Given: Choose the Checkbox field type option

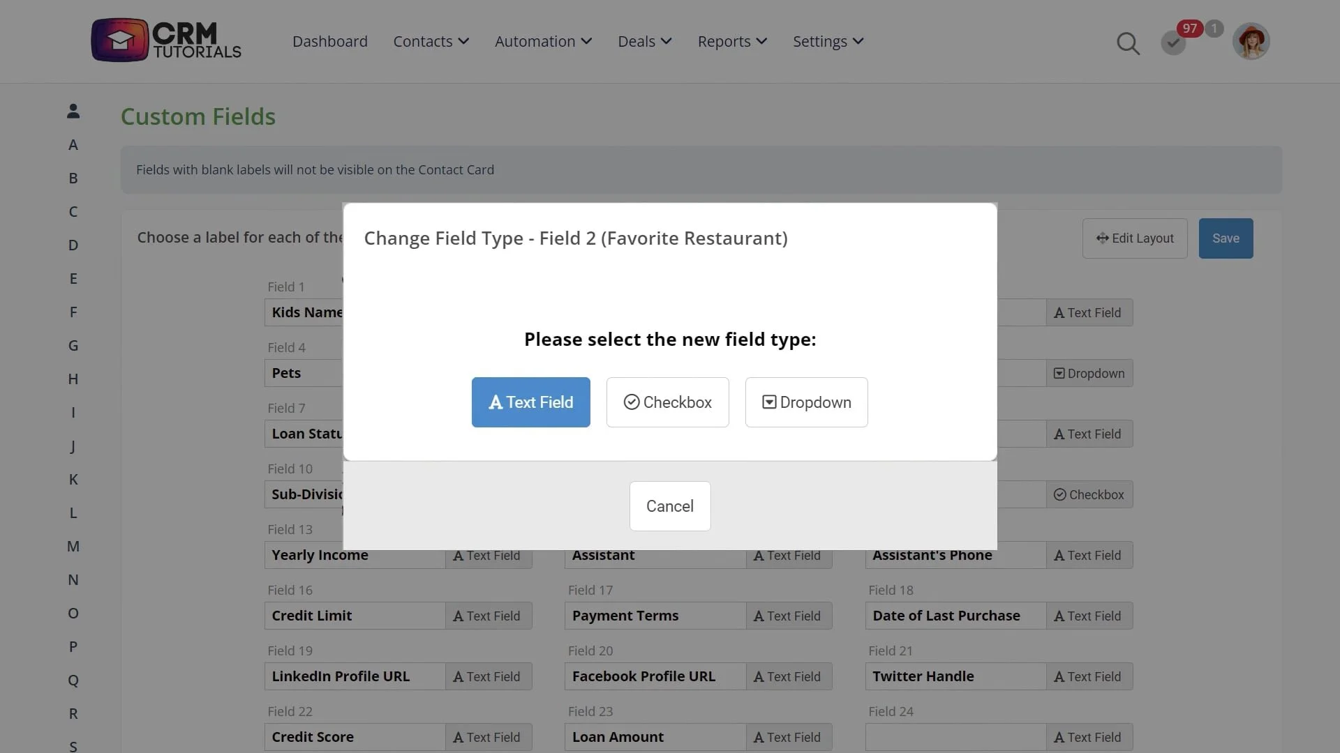Looking at the screenshot, I should pos(667,402).
